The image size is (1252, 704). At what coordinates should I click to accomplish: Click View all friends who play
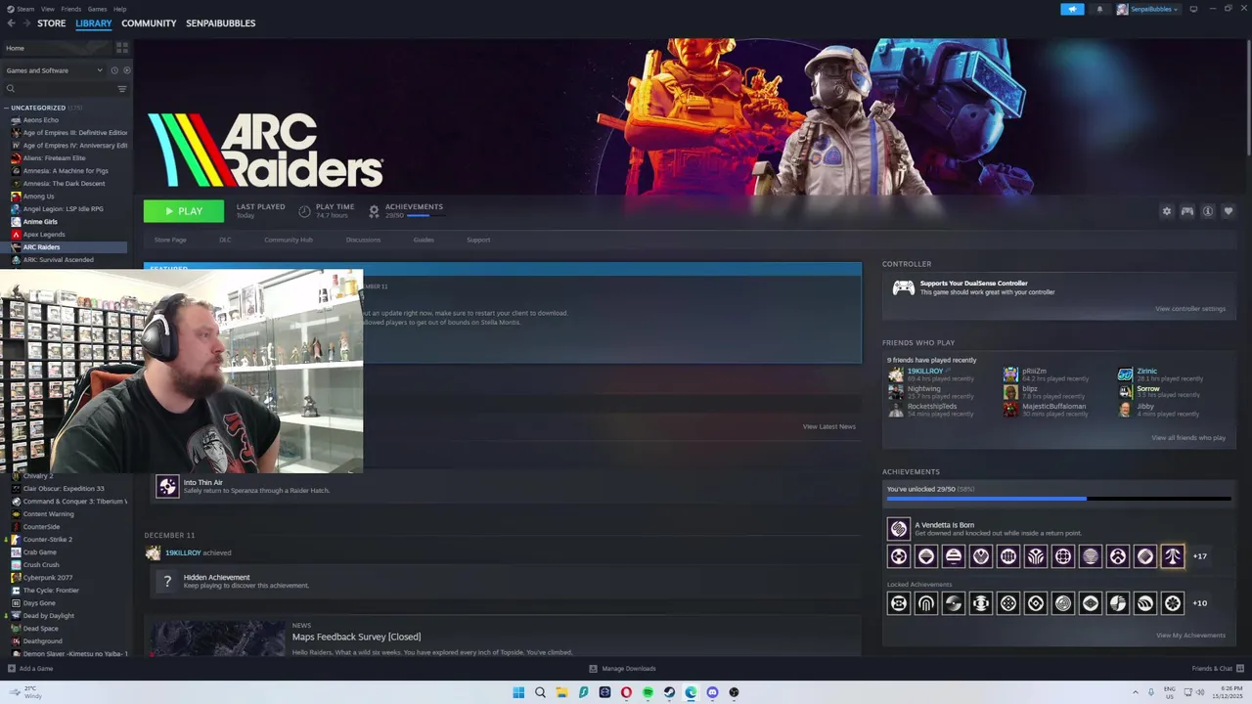(x=1188, y=438)
